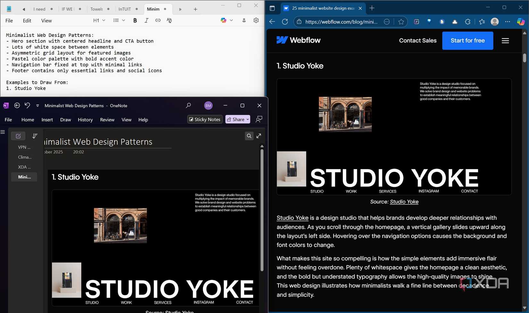Add the page to Edge favorites
The height and width of the screenshot is (313, 529).
click(401, 21)
